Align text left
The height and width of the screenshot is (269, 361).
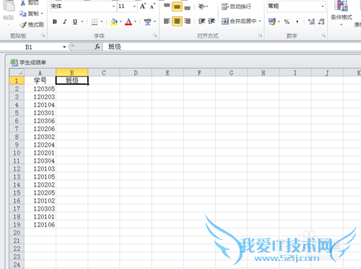point(167,21)
